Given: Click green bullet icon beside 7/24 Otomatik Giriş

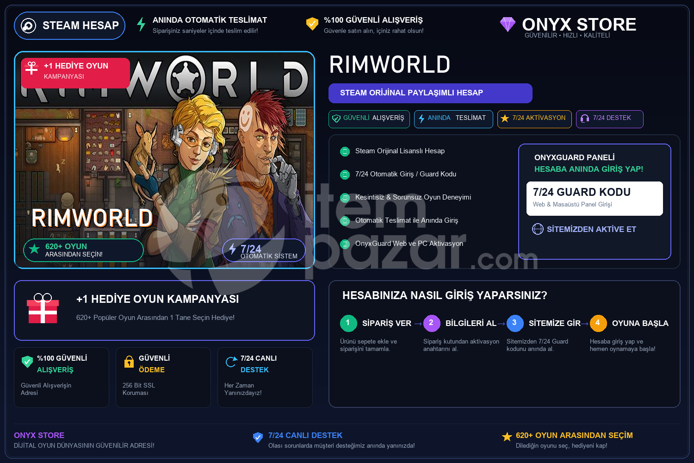Looking at the screenshot, I should pos(345,175).
